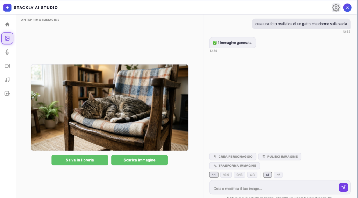
Task: Select the 9:16 aspect ratio
Action: pos(239,175)
